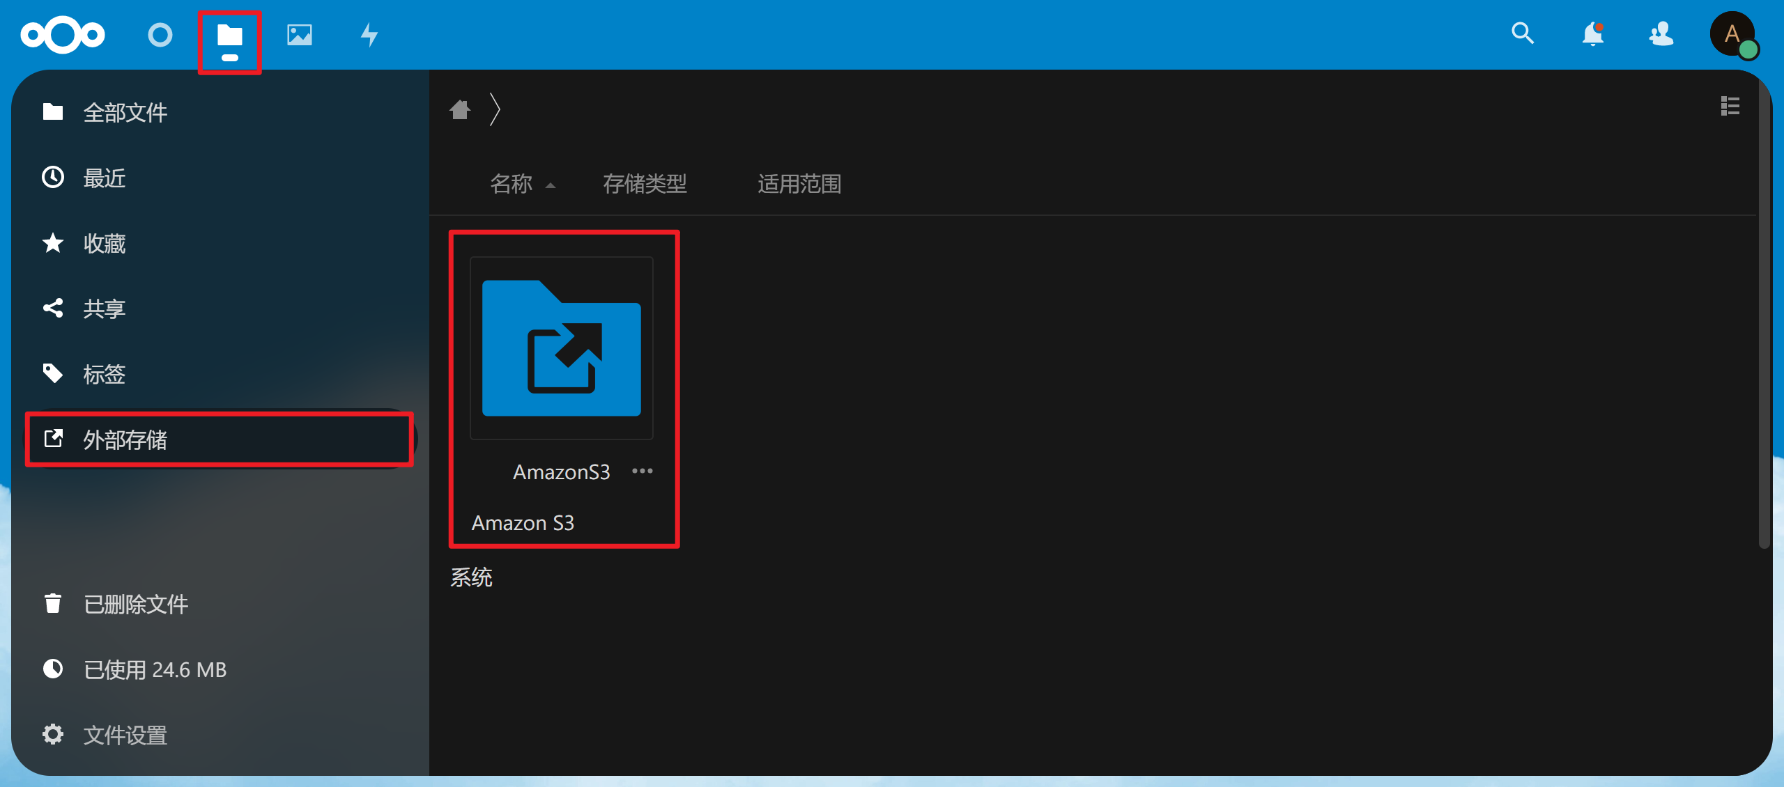The height and width of the screenshot is (787, 1784).
Task: Click the Nextcloud logo
Action: point(63,35)
